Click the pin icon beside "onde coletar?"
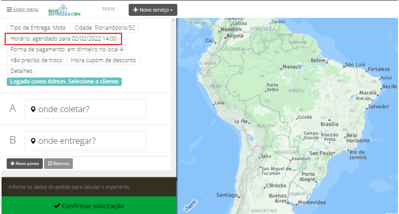Image resolution: width=399 pixels, height=214 pixels. 33,109
